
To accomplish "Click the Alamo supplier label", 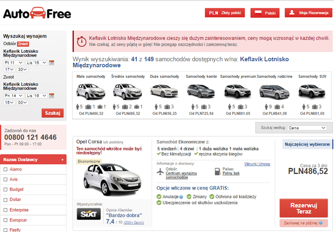I will pyautogui.click(x=16, y=169).
